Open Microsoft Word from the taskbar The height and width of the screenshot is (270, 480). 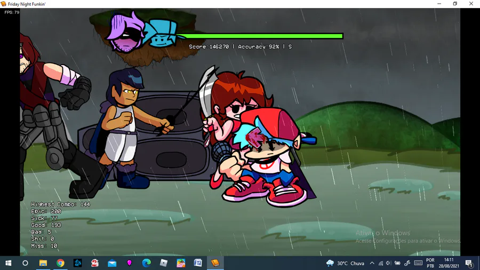click(x=198, y=263)
